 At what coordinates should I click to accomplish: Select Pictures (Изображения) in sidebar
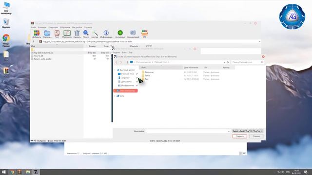click(x=127, y=86)
